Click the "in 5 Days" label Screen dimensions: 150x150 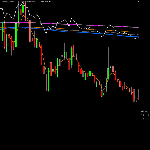click(144, 119)
